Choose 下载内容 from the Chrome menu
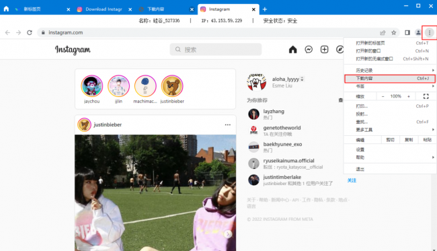 [x=390, y=79]
